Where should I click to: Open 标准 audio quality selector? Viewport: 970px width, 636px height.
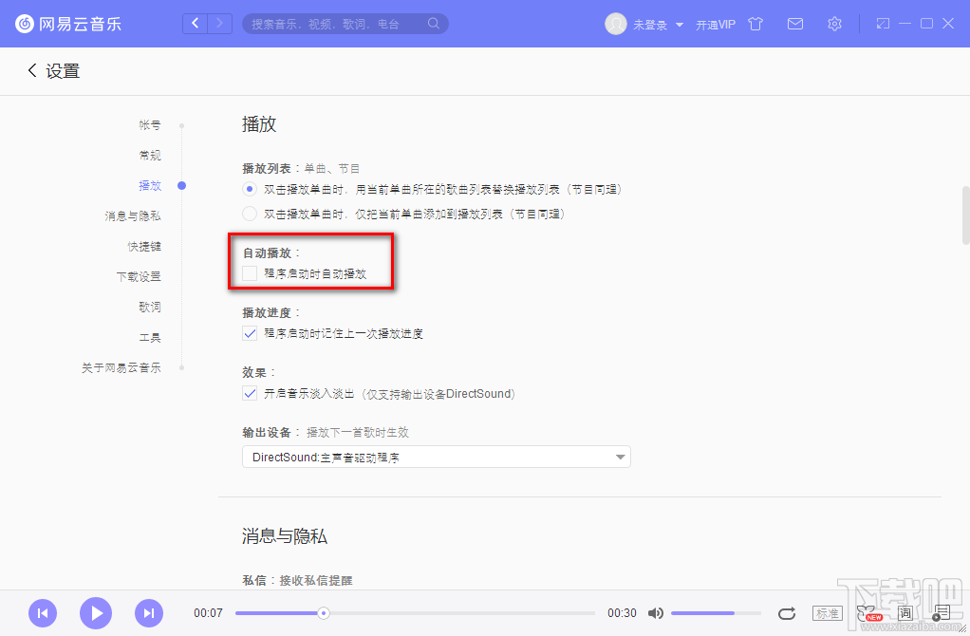[826, 612]
